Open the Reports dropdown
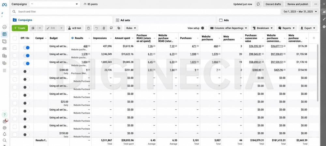Viewport: 326px width, 146px height. pos(287,28)
